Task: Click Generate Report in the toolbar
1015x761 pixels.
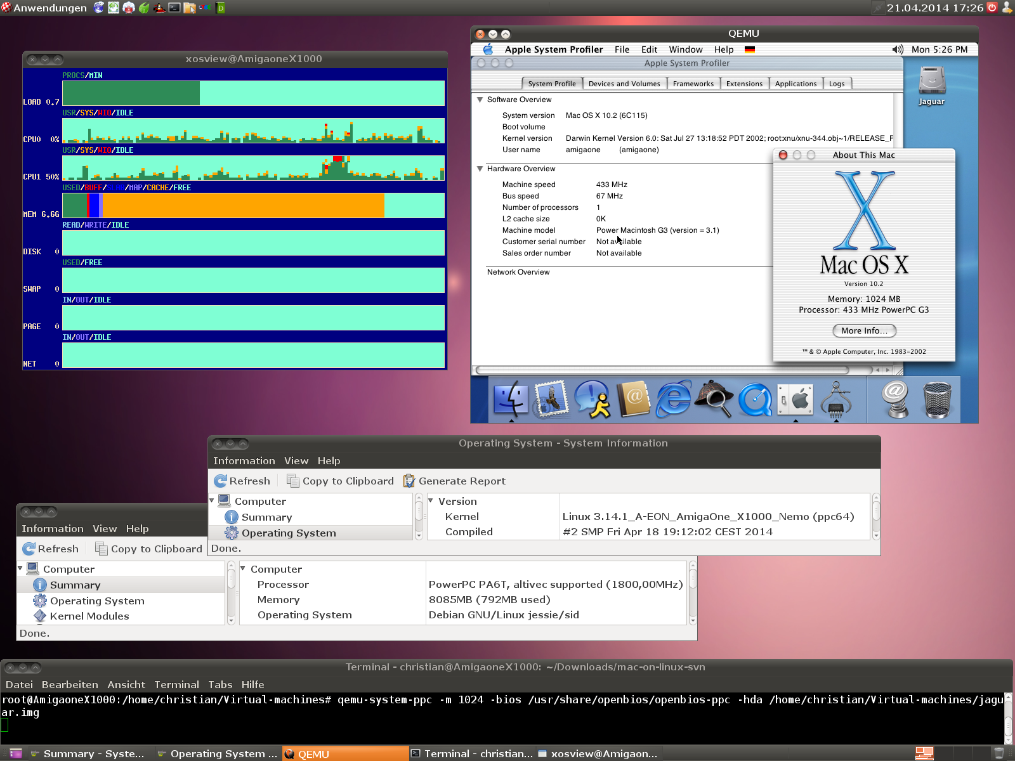Action: coord(455,481)
